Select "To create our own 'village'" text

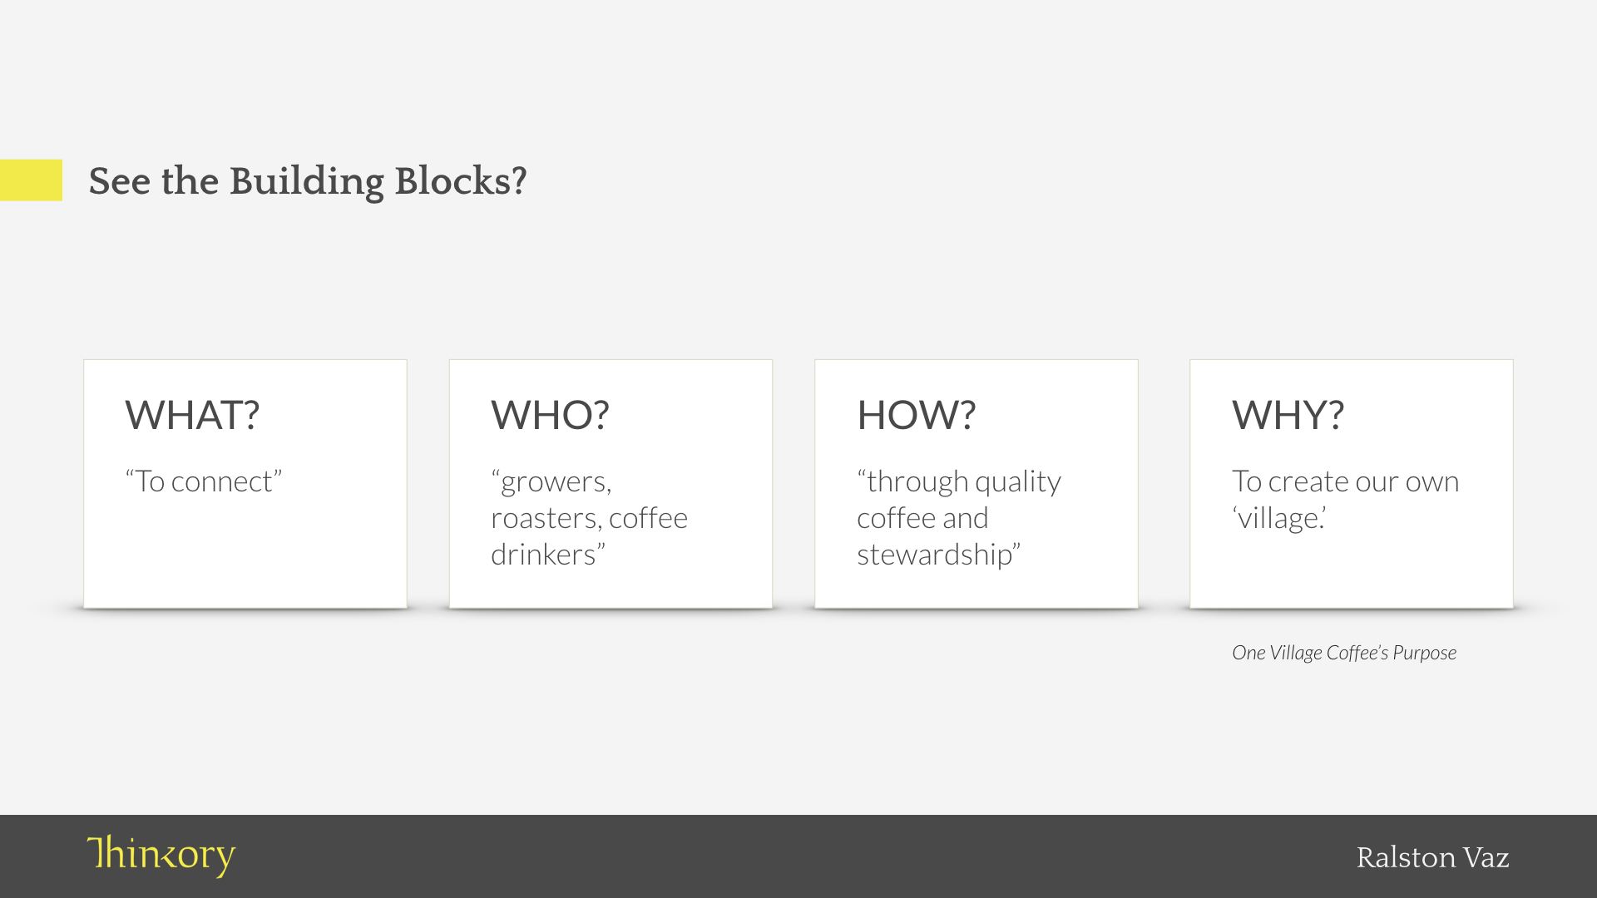pos(1345,500)
